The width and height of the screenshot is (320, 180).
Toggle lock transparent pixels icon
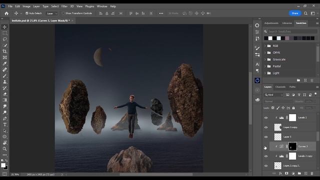(273, 108)
